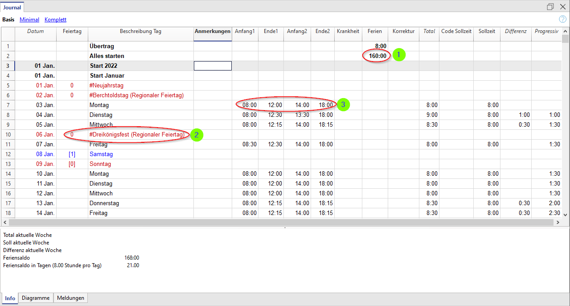The width and height of the screenshot is (570, 306).
Task: Click the Datum column header
Action: click(36, 32)
